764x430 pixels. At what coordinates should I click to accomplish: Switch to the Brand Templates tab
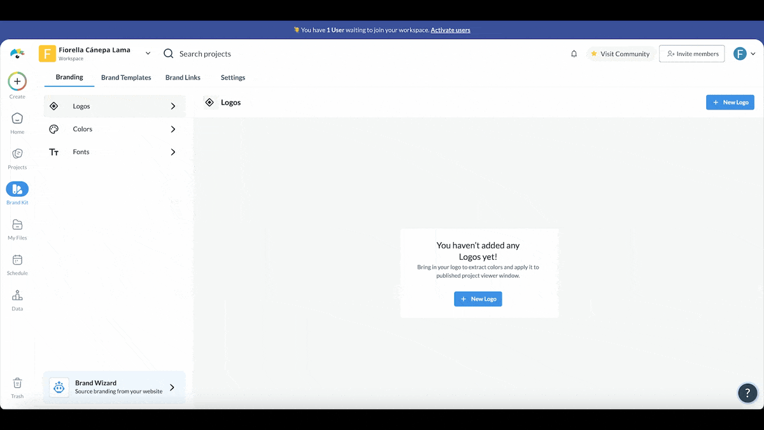point(126,78)
